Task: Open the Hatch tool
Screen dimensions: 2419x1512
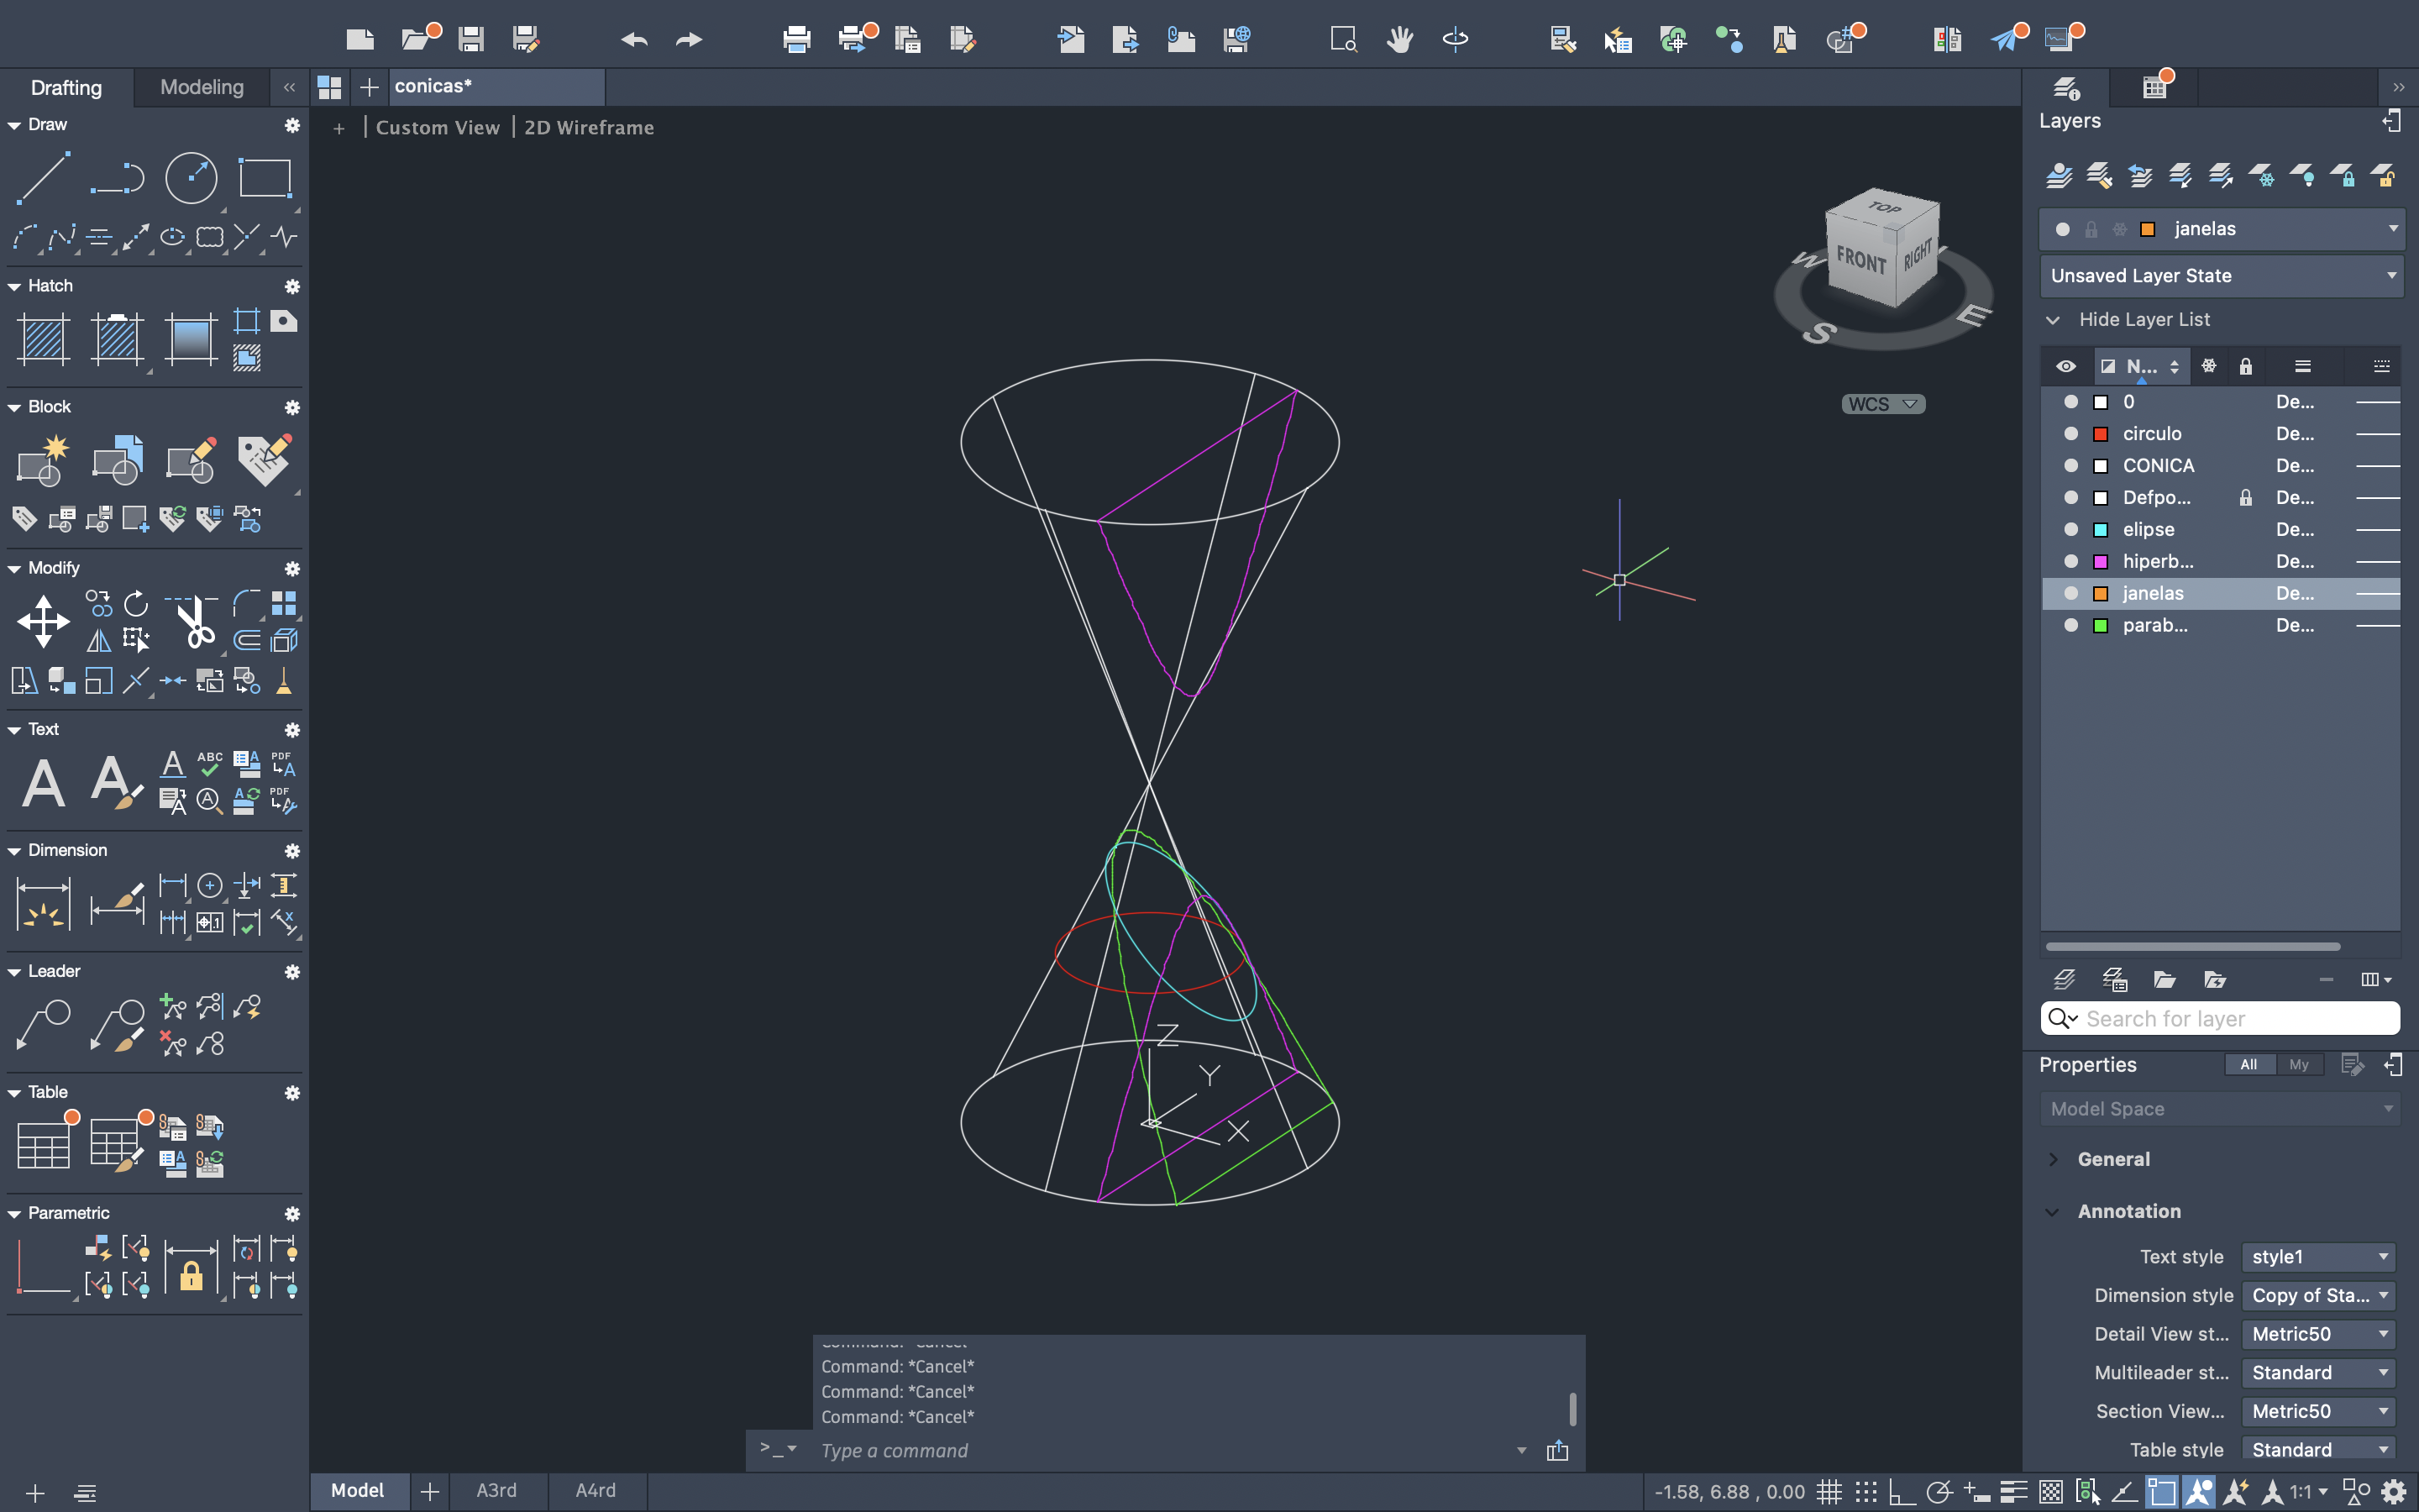Action: click(x=43, y=338)
